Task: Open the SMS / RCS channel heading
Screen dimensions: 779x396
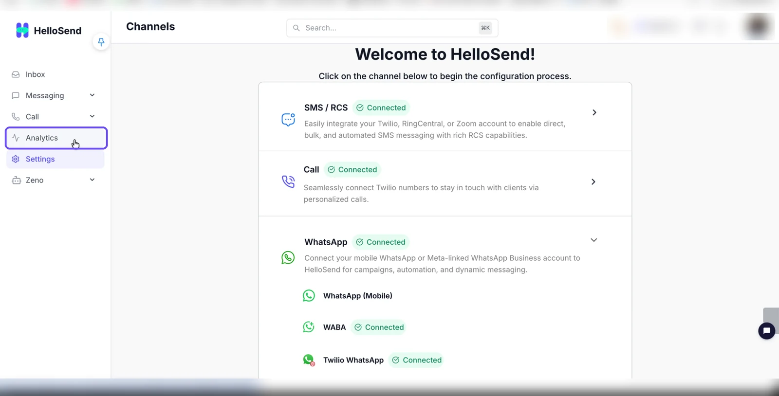Action: point(326,108)
